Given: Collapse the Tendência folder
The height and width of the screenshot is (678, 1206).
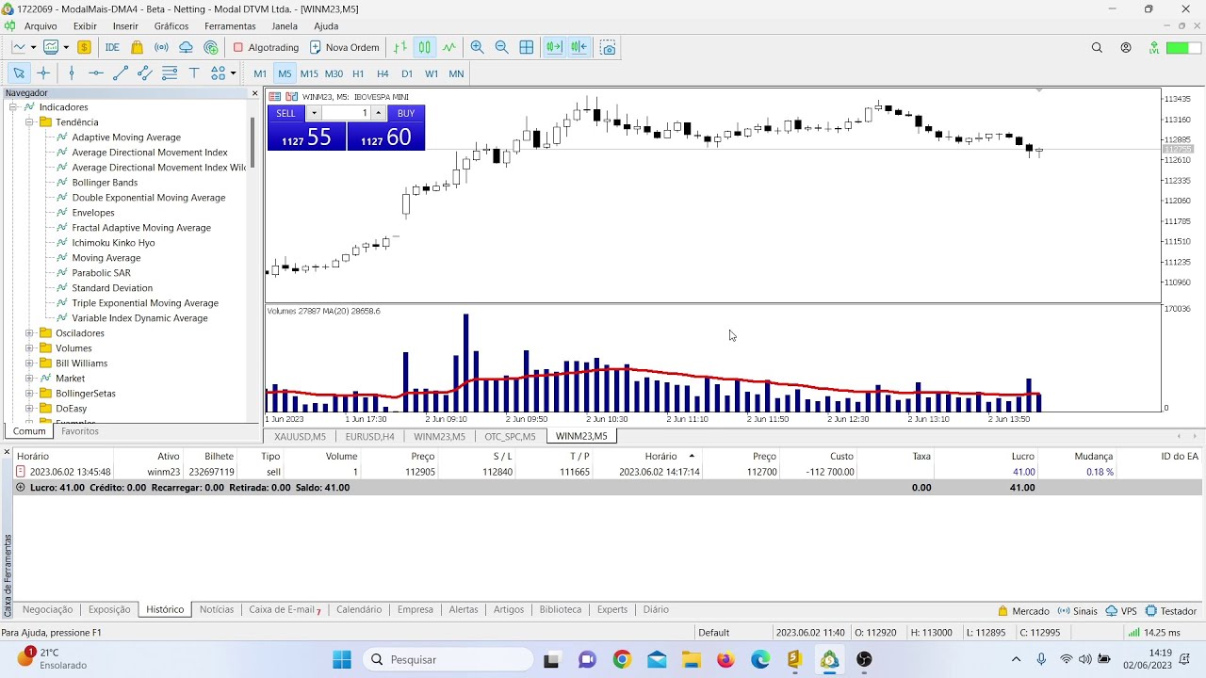Looking at the screenshot, I should [x=29, y=122].
